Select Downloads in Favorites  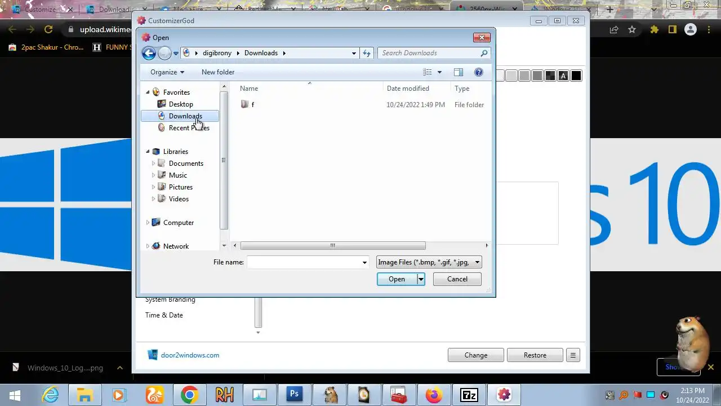180,116
